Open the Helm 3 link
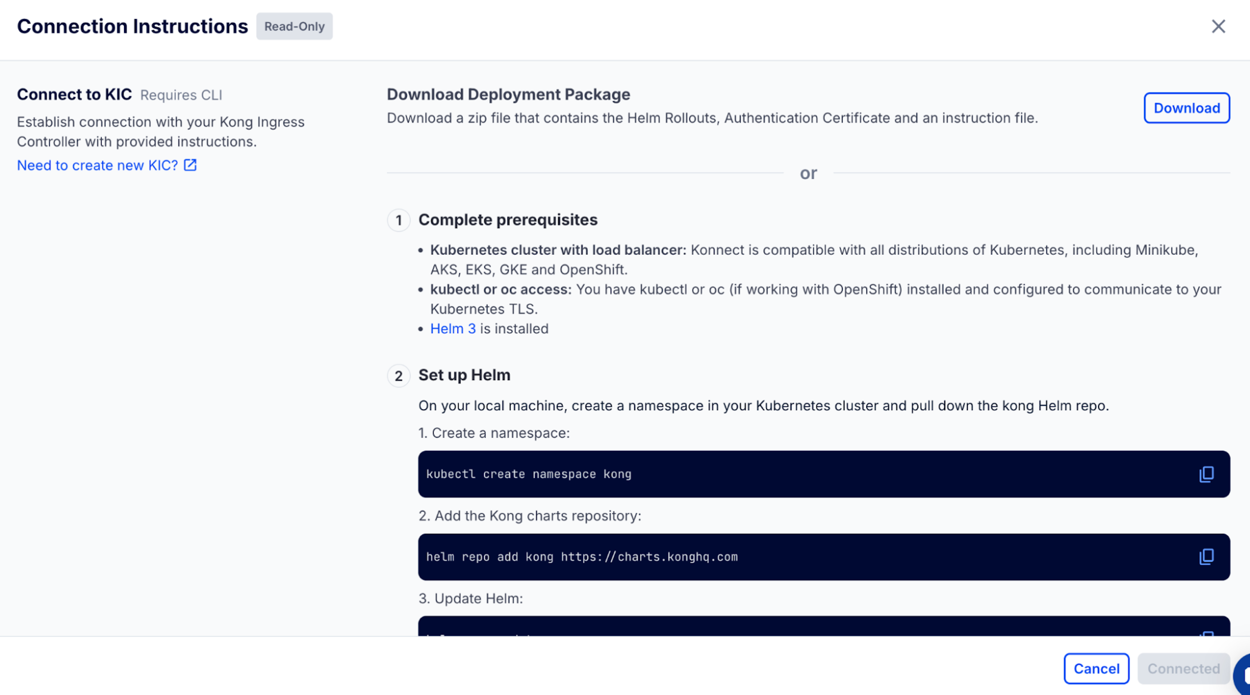1250x695 pixels. coord(453,329)
